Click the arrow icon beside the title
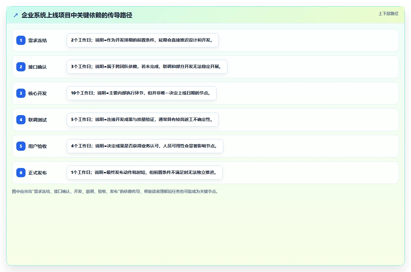411x272 pixels. point(16,15)
